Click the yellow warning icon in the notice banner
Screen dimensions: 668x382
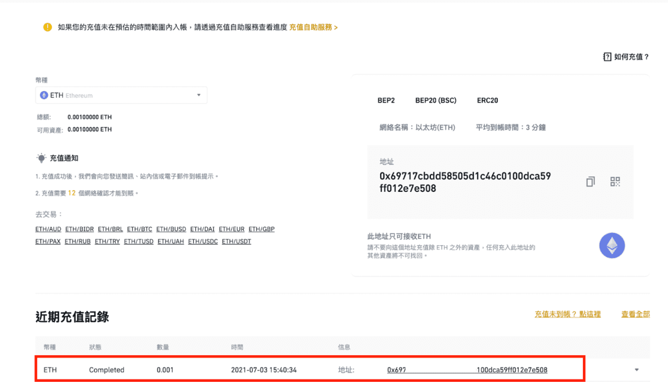click(47, 27)
